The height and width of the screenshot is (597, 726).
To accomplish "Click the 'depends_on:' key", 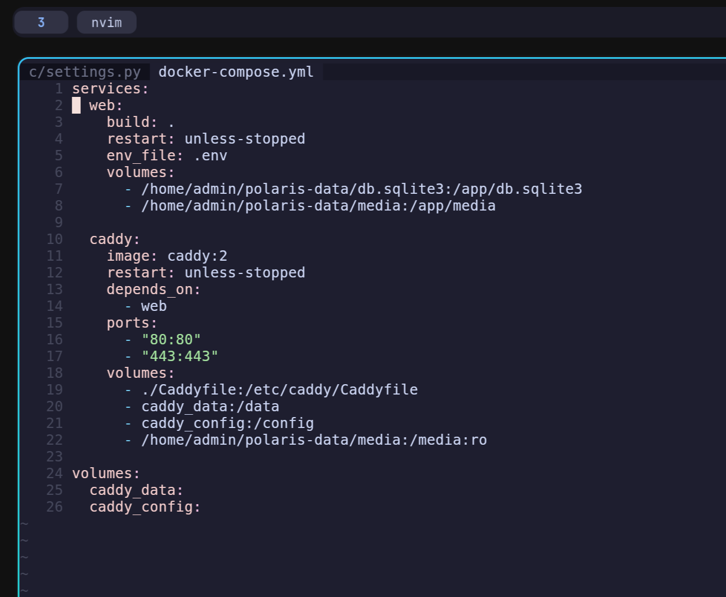I will point(154,290).
